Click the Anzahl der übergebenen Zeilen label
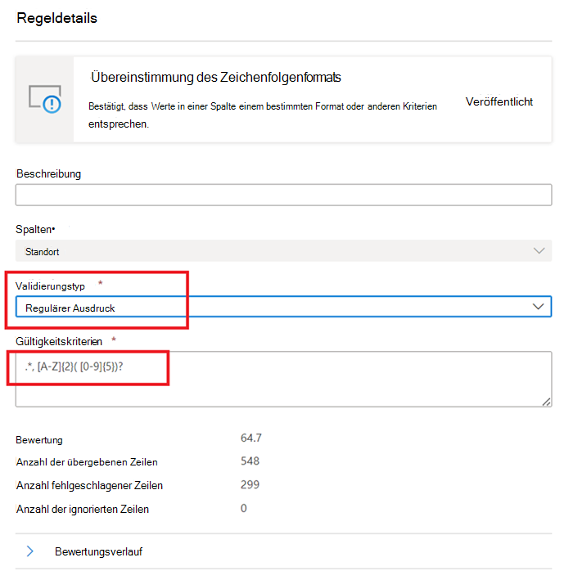573x580 pixels. (87, 462)
